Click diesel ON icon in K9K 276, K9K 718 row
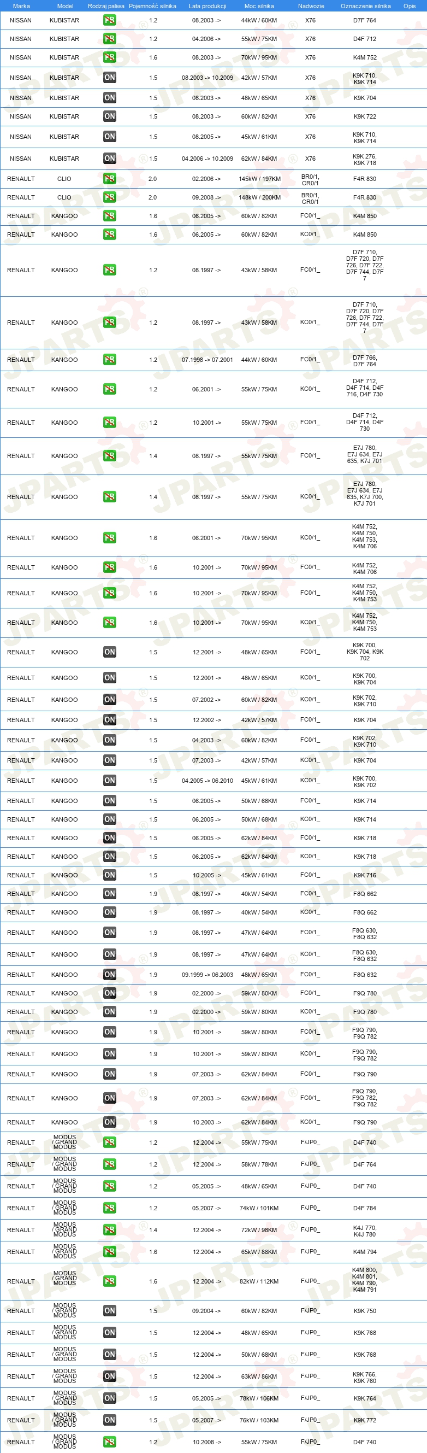The height and width of the screenshot is (1453, 427). [109, 159]
